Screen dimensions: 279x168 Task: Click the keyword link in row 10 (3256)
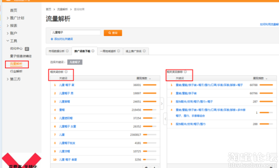click(68, 160)
